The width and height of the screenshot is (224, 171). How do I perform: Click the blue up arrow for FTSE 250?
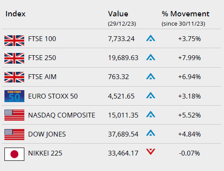click(x=151, y=57)
